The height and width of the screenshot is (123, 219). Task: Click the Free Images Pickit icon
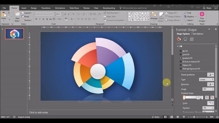pyautogui.click(x=202, y=14)
